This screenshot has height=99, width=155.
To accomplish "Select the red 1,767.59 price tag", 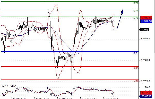I will tap(146, 18).
